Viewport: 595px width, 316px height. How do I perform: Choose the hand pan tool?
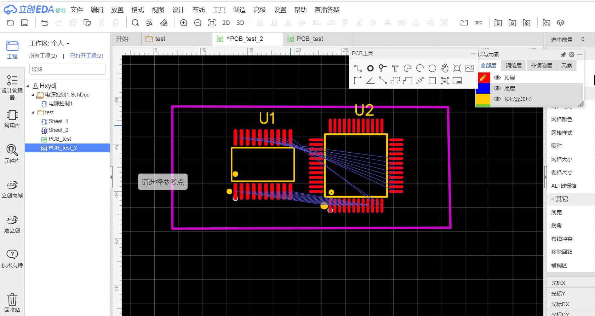[445, 68]
